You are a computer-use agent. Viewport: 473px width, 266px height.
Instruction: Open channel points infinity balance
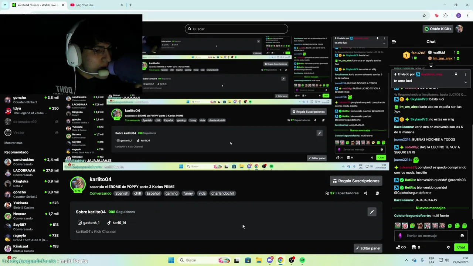(401, 247)
